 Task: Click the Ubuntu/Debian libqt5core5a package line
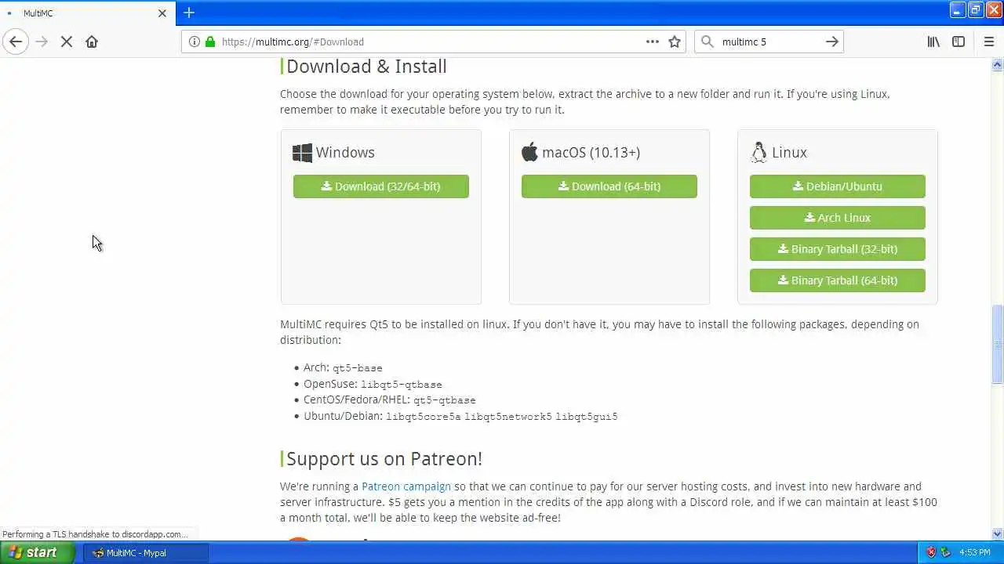460,416
